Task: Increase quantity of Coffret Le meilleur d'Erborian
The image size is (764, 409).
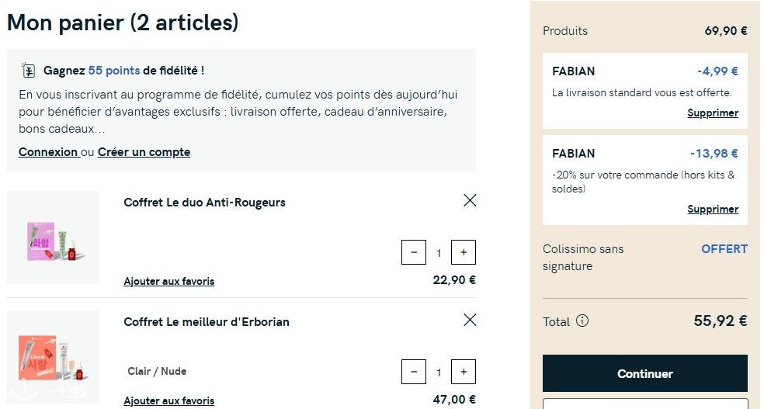Action: 464,372
